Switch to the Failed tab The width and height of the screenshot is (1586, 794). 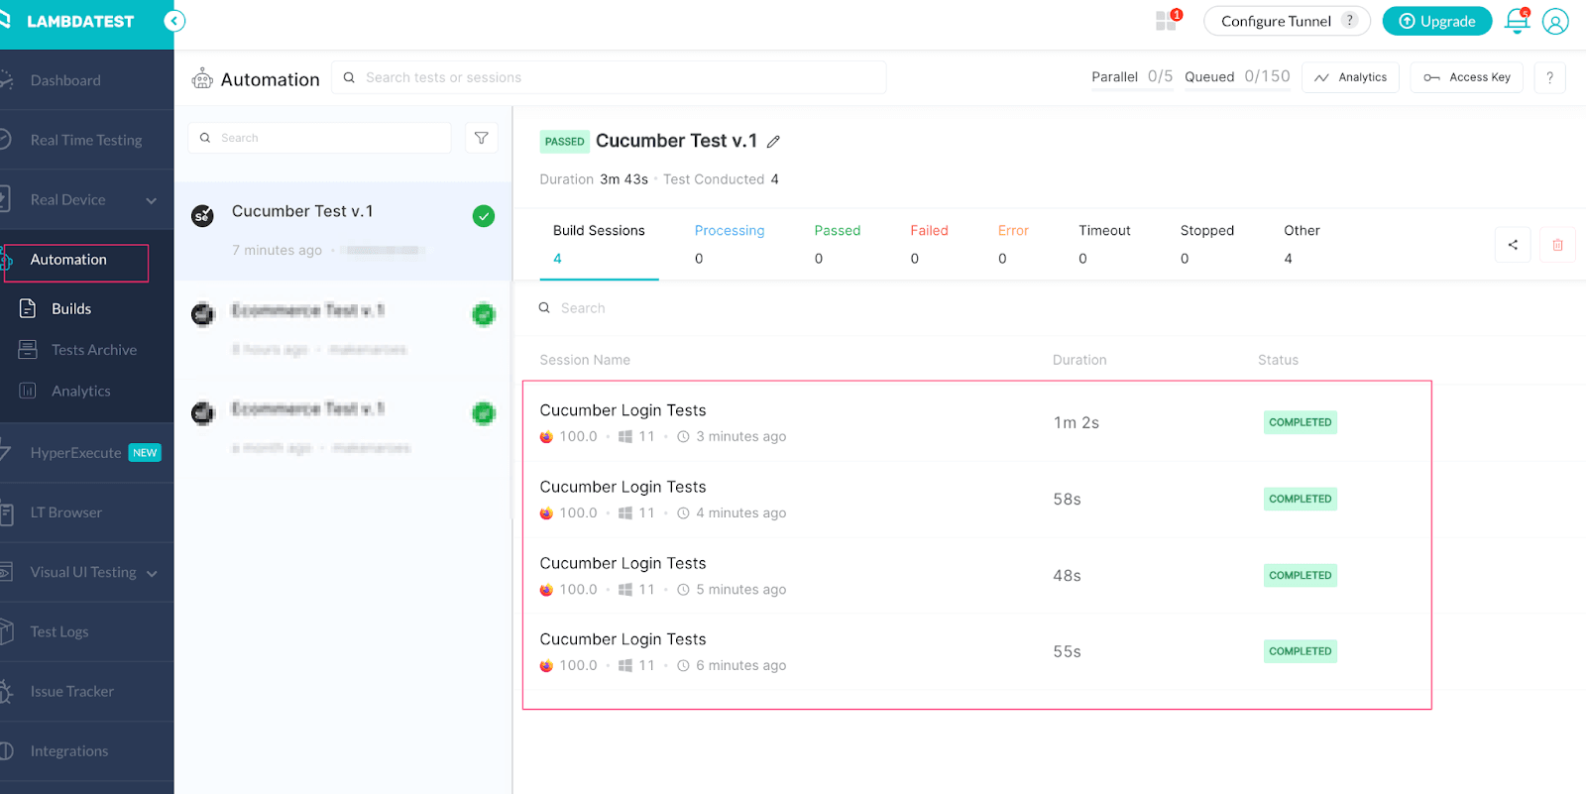tap(929, 244)
